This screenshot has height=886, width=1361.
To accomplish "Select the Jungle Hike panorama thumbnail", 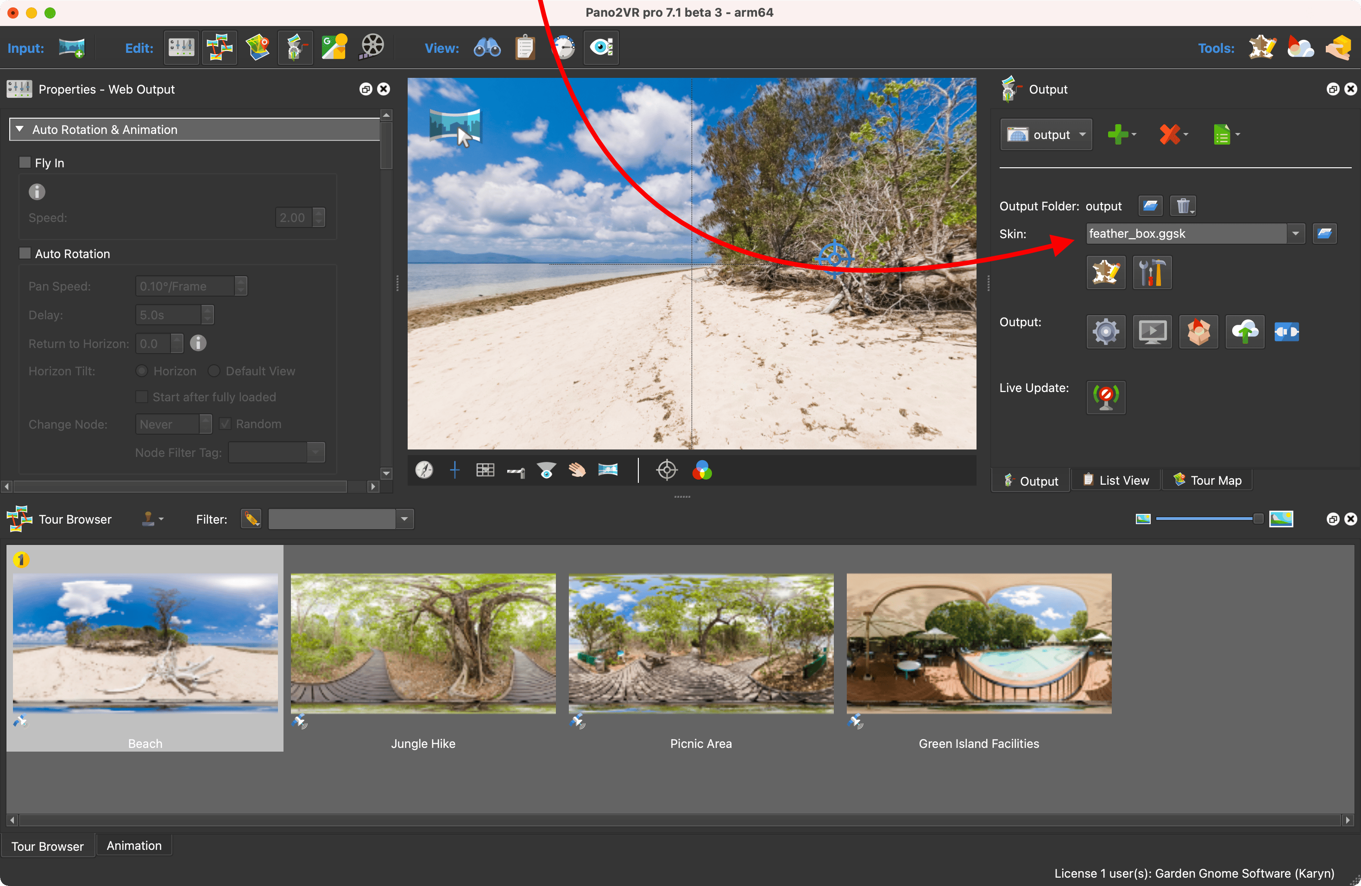I will (x=422, y=644).
